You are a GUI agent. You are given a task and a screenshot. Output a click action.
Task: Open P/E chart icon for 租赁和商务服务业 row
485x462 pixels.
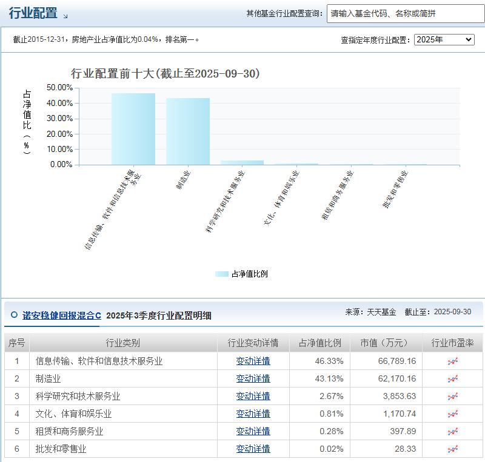coord(452,431)
